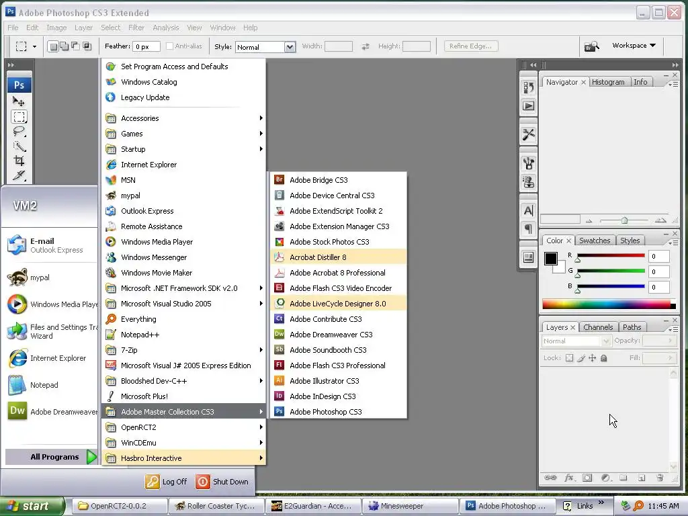Switch to the Histogram tab
Screen dimensions: 688x516
click(607, 82)
